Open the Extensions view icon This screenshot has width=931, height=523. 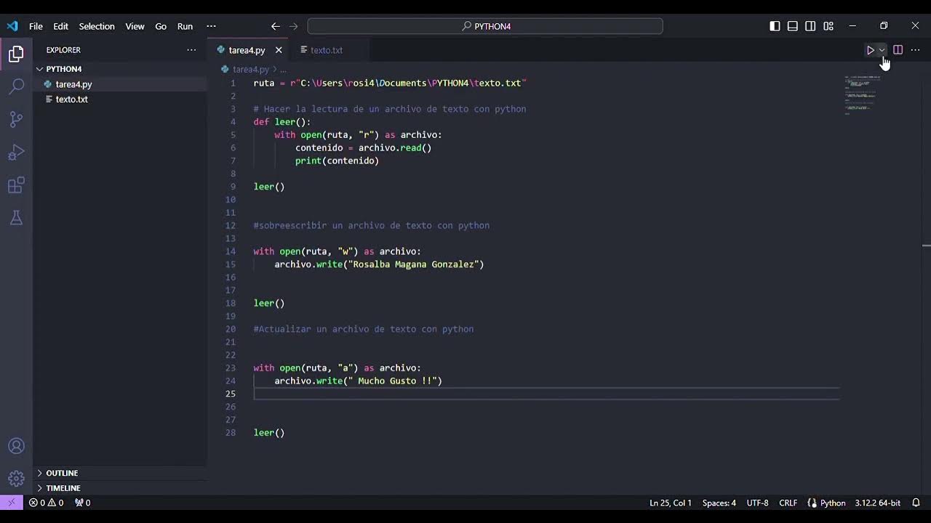16,185
